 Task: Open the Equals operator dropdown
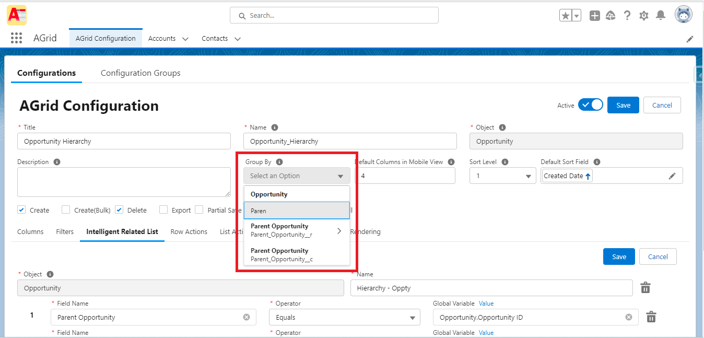[345, 317]
